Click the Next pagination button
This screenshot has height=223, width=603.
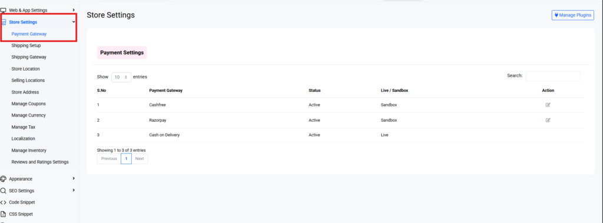click(140, 158)
